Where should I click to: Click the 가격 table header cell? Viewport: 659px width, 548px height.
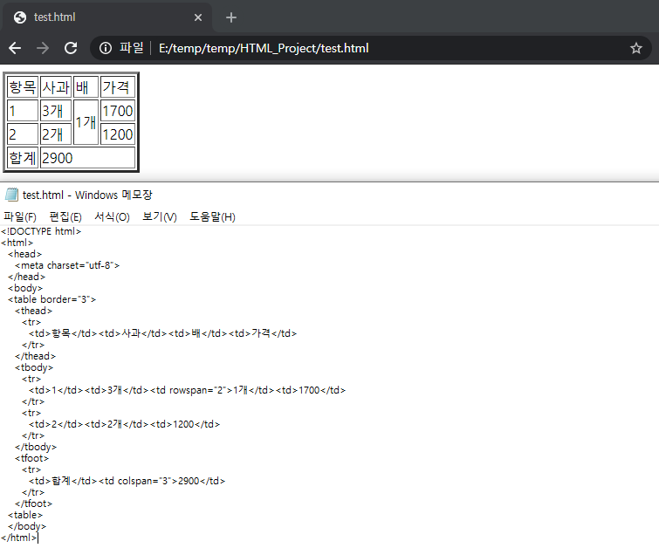[118, 87]
